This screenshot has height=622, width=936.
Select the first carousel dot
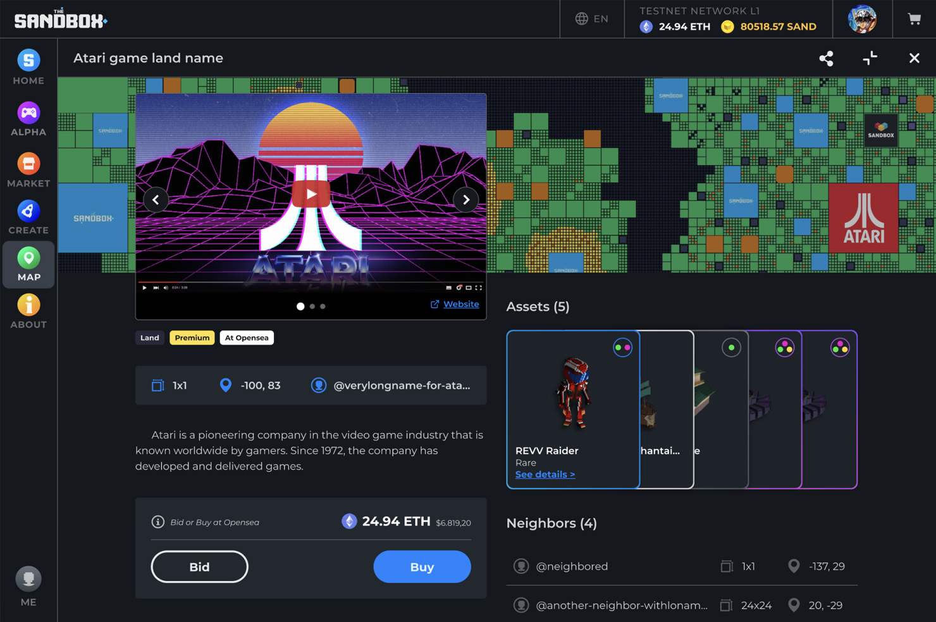(x=300, y=307)
